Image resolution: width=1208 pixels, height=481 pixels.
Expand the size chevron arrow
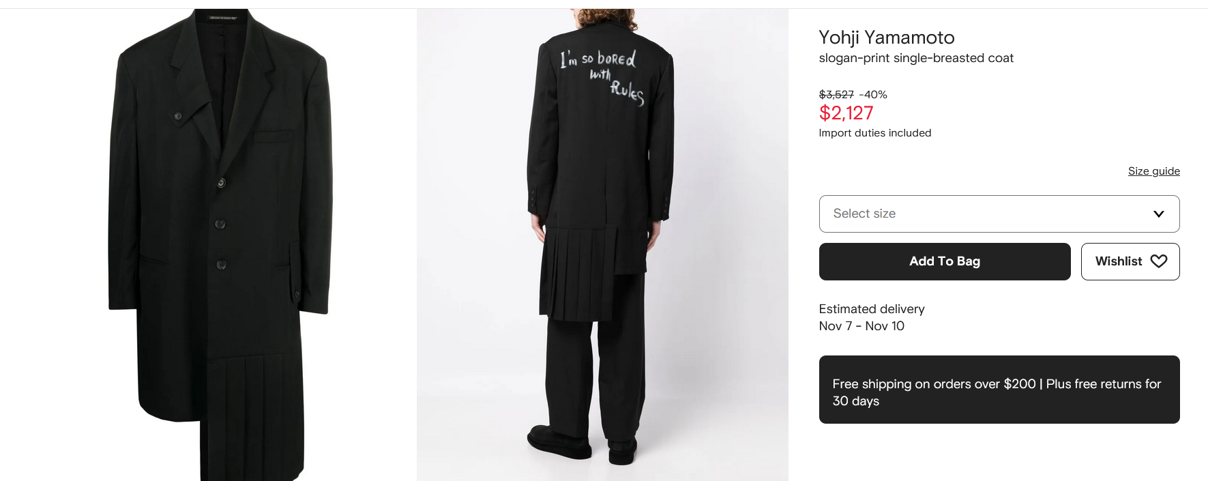pos(1158,214)
